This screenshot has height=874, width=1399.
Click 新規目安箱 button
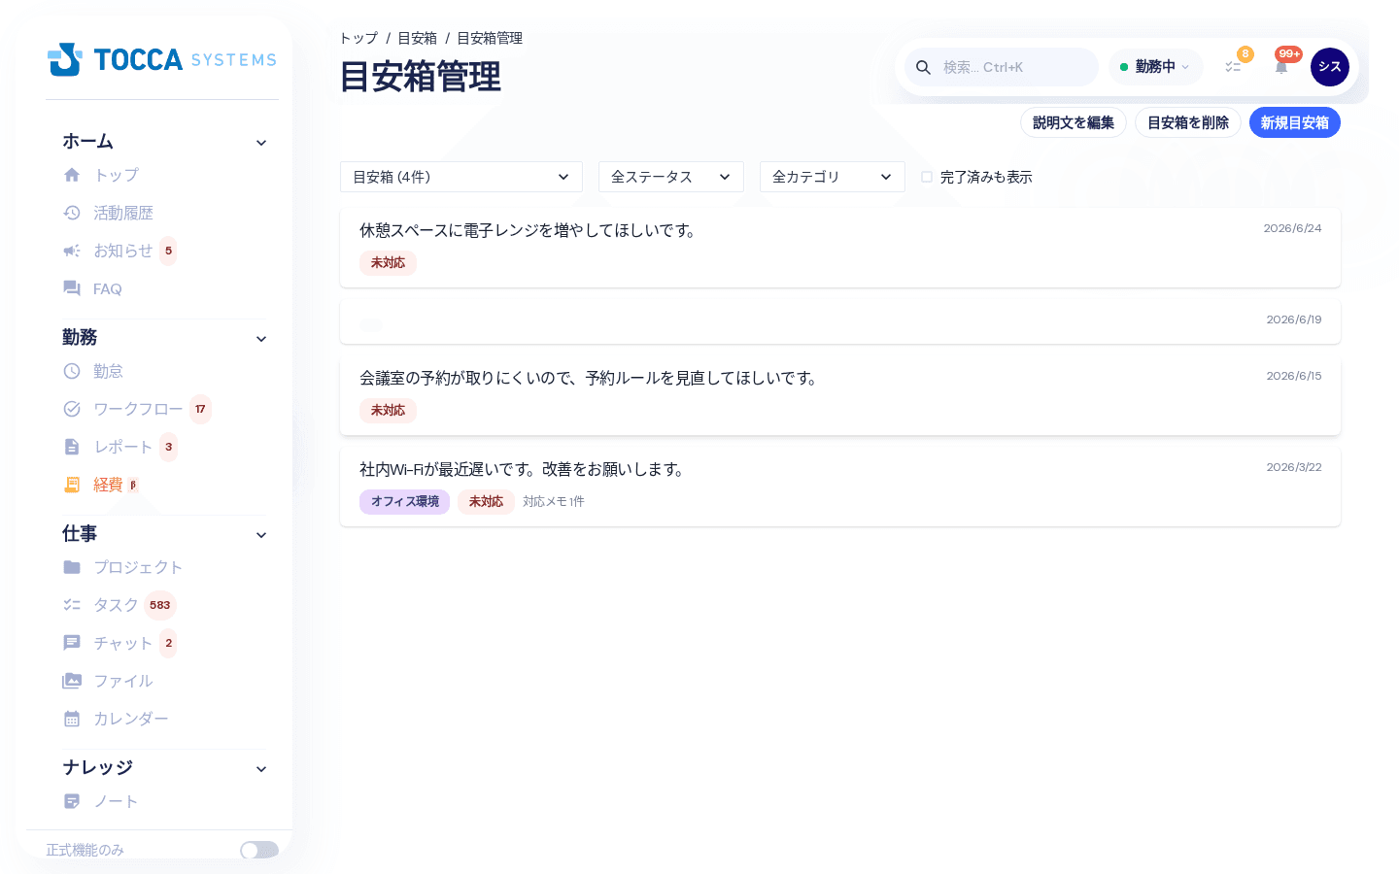coord(1295,122)
